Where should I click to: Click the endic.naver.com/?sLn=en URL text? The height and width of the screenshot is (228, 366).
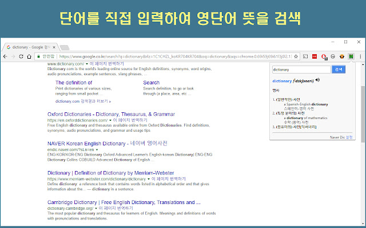[x=71, y=149]
